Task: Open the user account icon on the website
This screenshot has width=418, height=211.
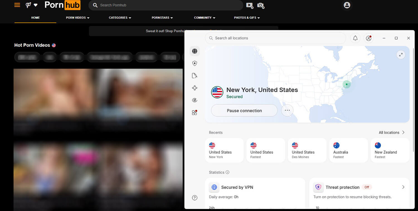Action: (347, 5)
